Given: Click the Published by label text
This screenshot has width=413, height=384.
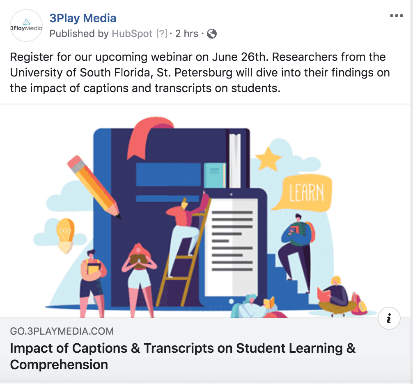Looking at the screenshot, I should pos(79,34).
